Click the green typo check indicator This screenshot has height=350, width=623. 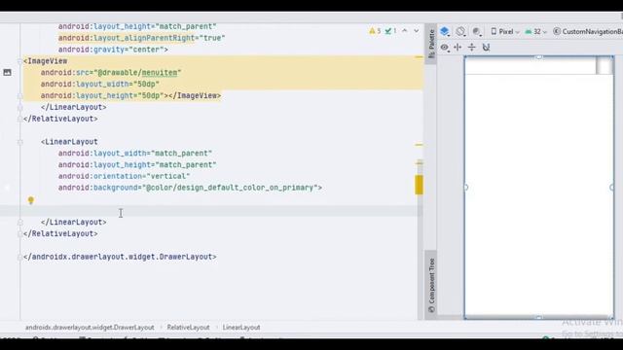click(x=390, y=31)
